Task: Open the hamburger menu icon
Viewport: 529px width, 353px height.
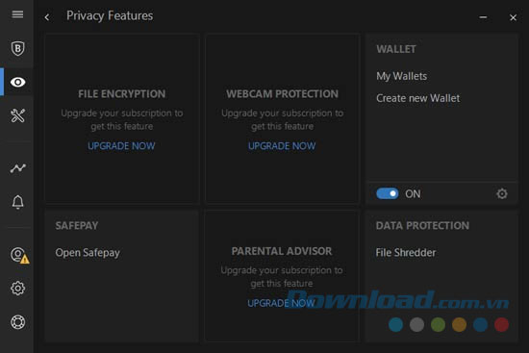Action: [x=17, y=14]
